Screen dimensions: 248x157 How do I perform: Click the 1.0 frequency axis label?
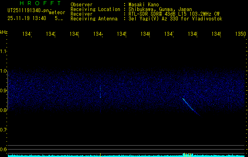(x=4, y=71)
